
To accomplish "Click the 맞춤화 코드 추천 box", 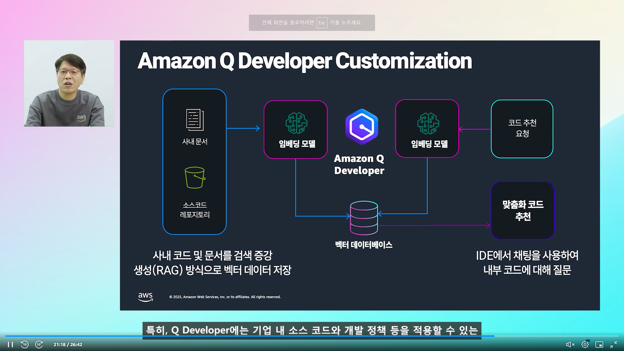I will (x=522, y=210).
